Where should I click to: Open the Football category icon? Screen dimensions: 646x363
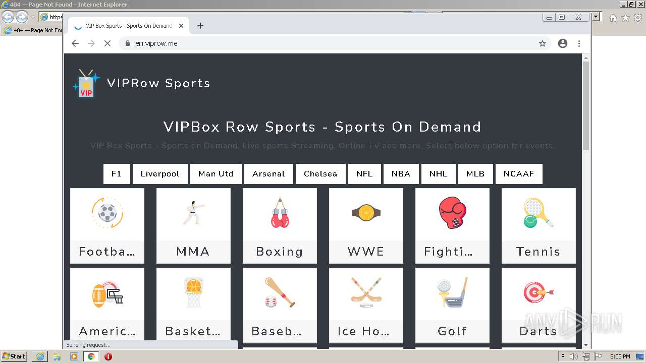[x=107, y=213]
